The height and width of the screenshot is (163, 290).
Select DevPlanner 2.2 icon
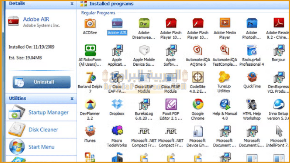tap(90, 104)
